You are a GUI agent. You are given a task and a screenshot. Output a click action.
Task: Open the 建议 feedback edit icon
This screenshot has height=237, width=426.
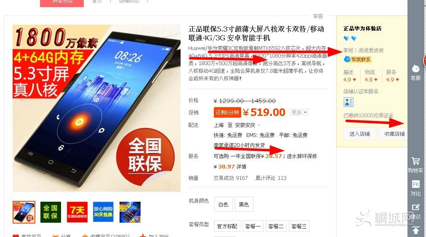click(x=415, y=211)
